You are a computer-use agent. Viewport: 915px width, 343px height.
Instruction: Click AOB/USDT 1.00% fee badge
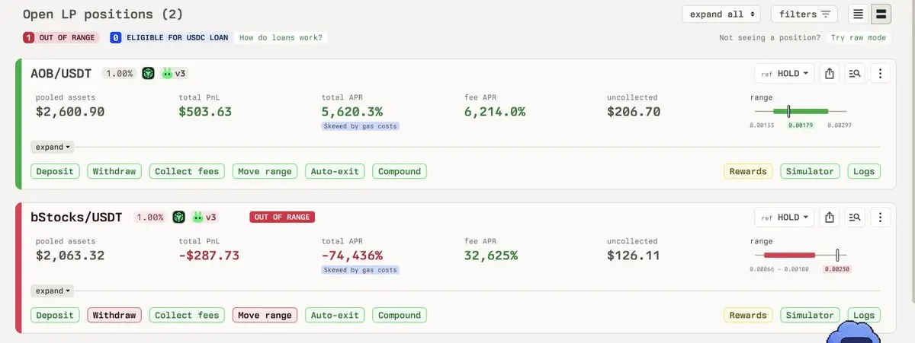coord(119,74)
